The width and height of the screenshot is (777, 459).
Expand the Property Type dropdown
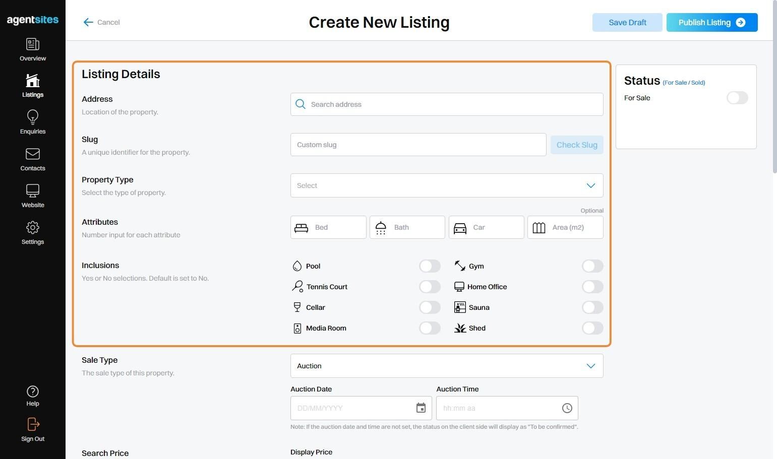pos(447,185)
